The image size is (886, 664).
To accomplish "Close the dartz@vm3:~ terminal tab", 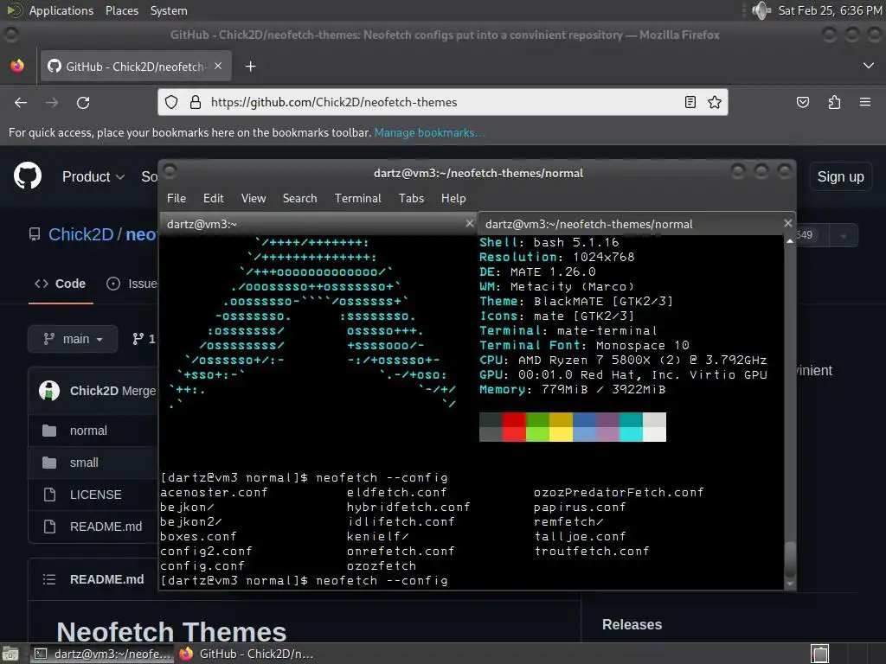I will pos(469,223).
